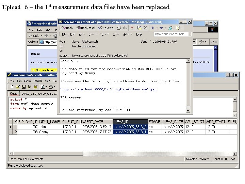Switch to the Query1 tab
This screenshot has width=245, height=184.
[x=14, y=94]
